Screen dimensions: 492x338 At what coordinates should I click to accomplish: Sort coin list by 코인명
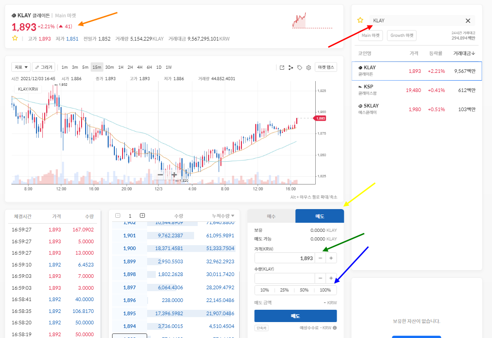click(x=364, y=53)
